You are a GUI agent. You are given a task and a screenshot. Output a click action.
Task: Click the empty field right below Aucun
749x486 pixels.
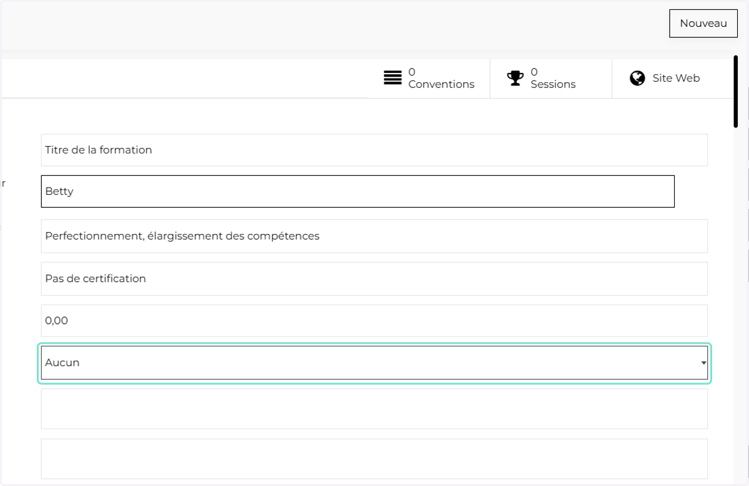pos(374,409)
